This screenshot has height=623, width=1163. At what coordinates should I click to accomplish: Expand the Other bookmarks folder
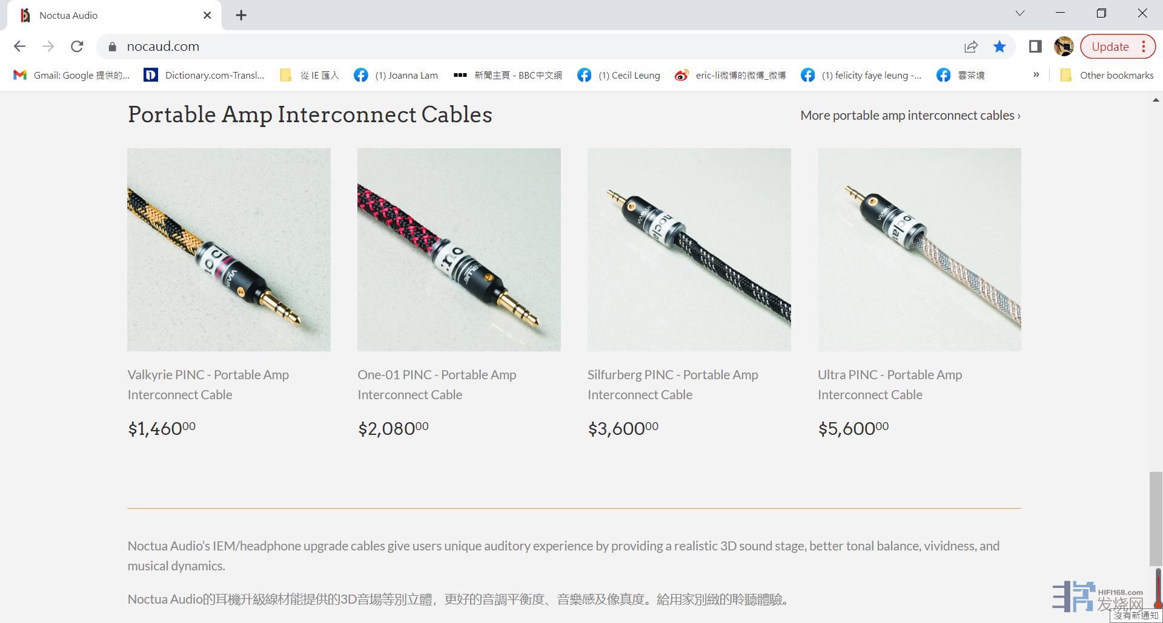point(1107,75)
